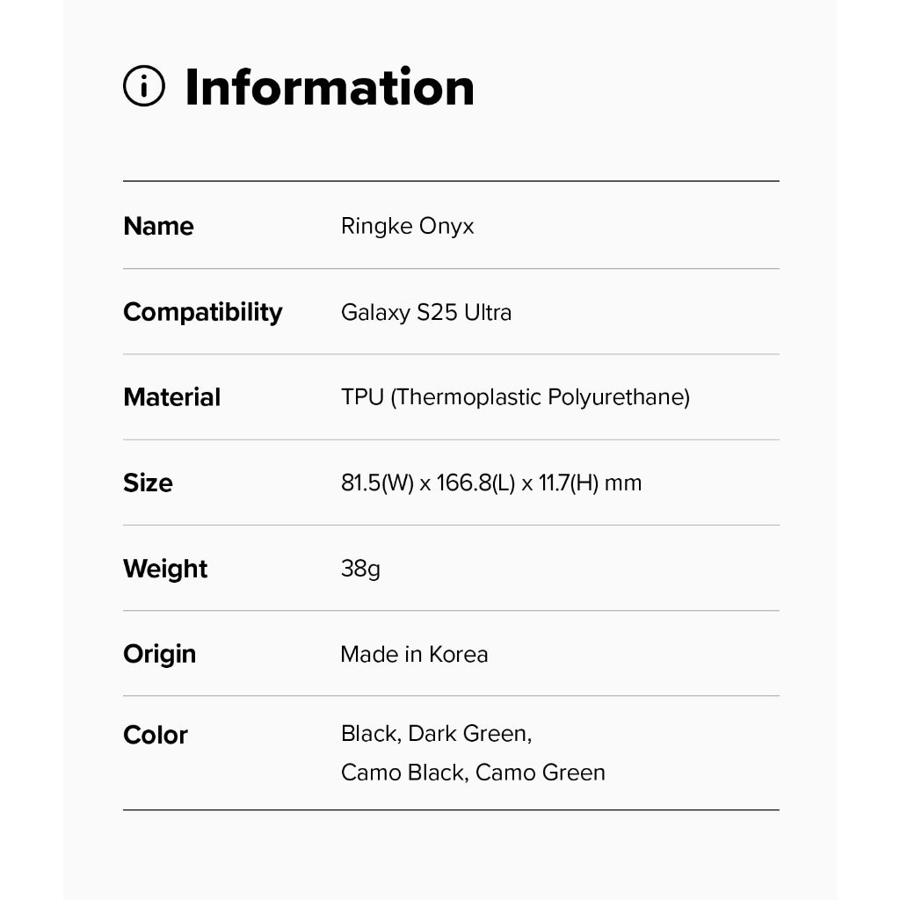
Task: Select the Material row label
Action: (x=172, y=397)
